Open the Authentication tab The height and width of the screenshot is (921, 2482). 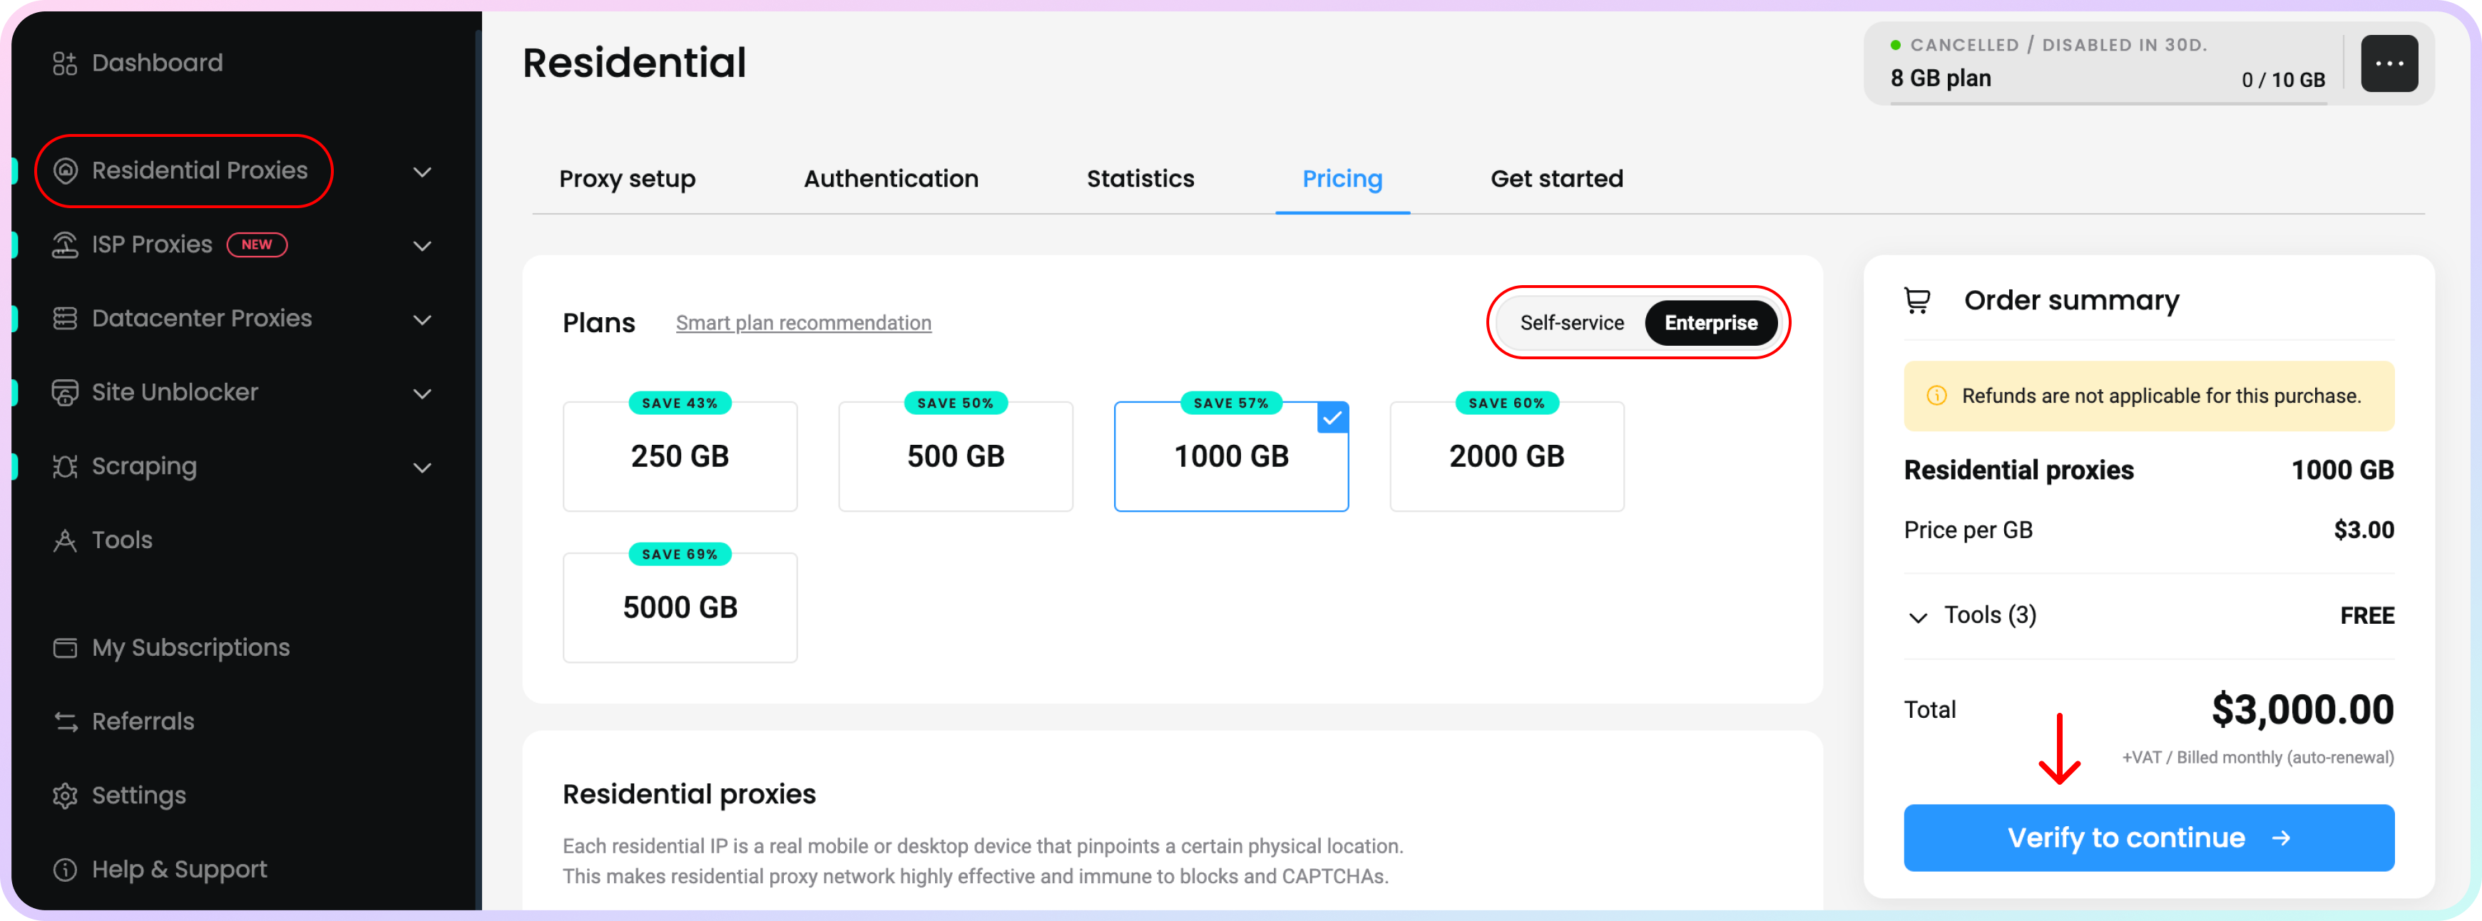[890, 179]
